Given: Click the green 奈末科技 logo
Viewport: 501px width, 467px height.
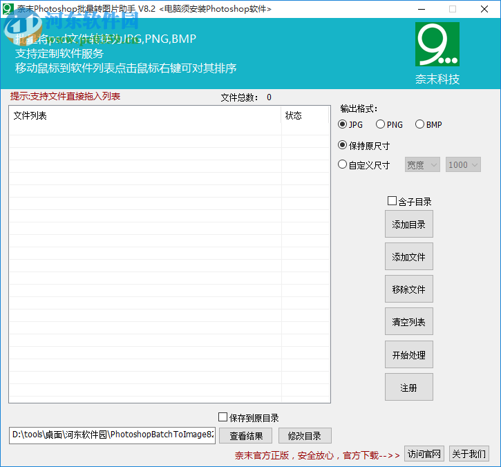Looking at the screenshot, I should pyautogui.click(x=437, y=44).
